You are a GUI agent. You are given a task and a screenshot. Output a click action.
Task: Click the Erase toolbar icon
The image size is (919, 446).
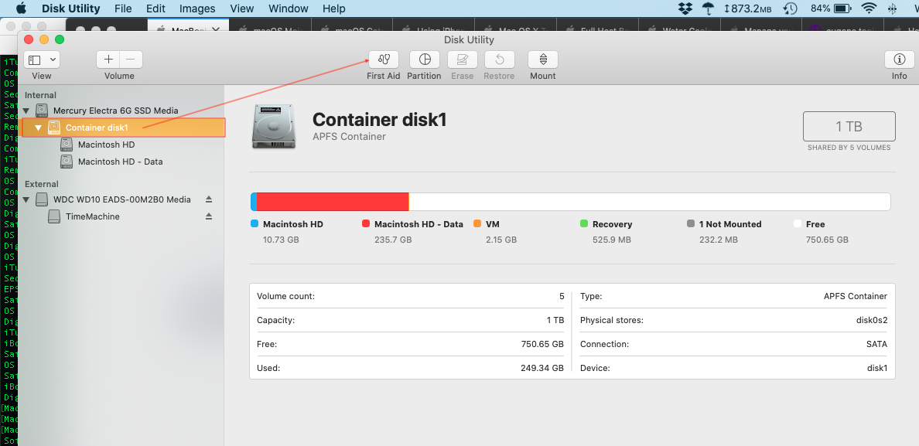463,60
